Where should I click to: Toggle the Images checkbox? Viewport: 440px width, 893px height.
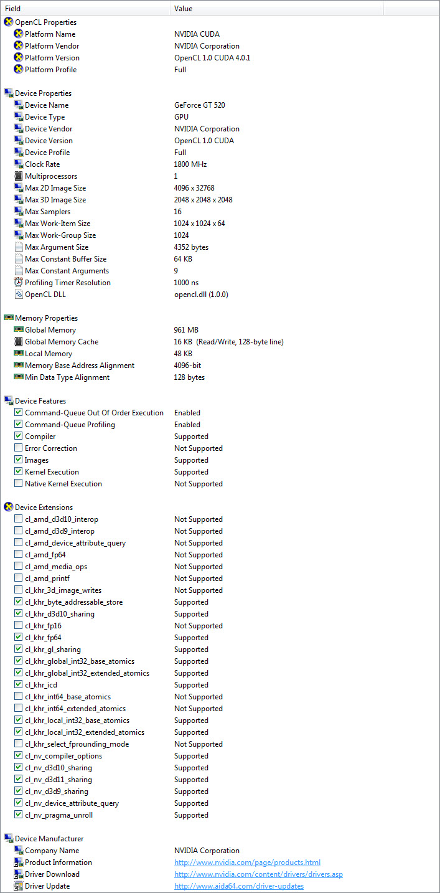coord(19,460)
